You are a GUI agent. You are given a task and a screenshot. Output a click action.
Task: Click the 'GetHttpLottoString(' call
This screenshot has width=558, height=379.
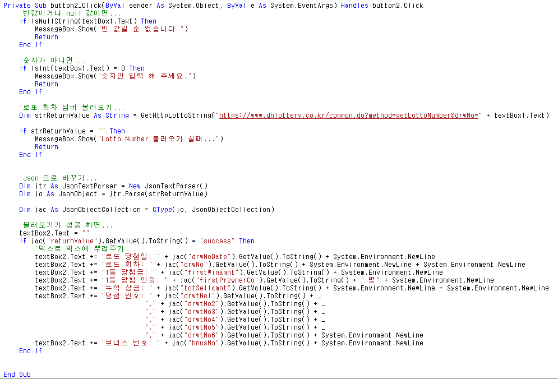tap(178, 115)
